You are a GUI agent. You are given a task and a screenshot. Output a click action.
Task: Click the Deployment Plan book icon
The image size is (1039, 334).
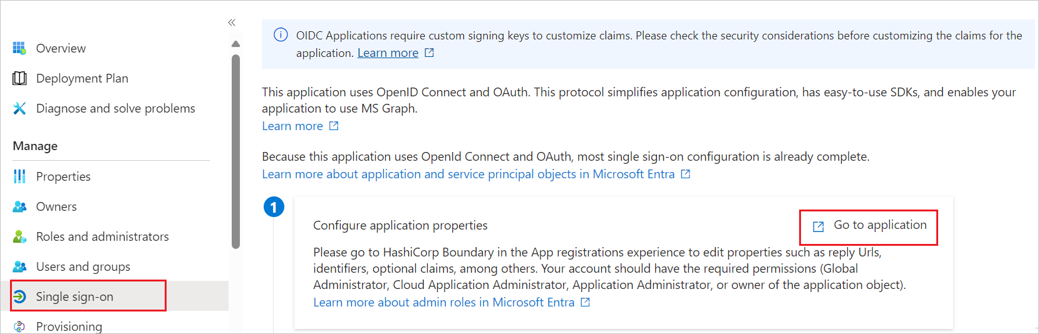point(19,78)
